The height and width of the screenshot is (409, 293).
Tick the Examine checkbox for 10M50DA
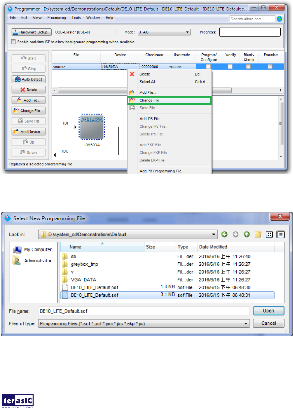click(270, 66)
